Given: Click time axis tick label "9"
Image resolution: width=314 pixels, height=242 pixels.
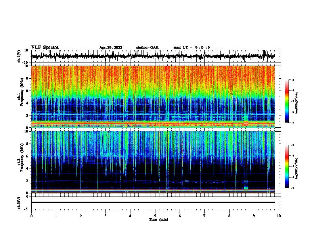Looking at the screenshot, I should 254,216.
